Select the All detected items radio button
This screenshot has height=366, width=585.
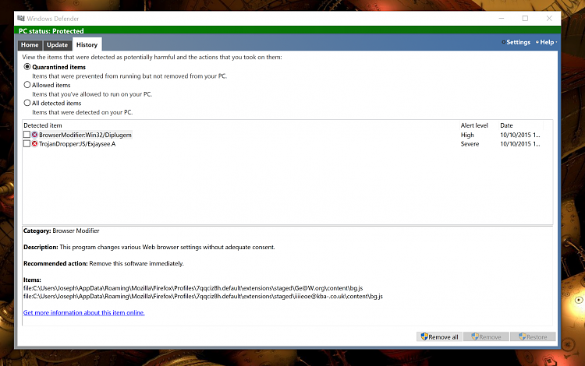pyautogui.click(x=27, y=103)
